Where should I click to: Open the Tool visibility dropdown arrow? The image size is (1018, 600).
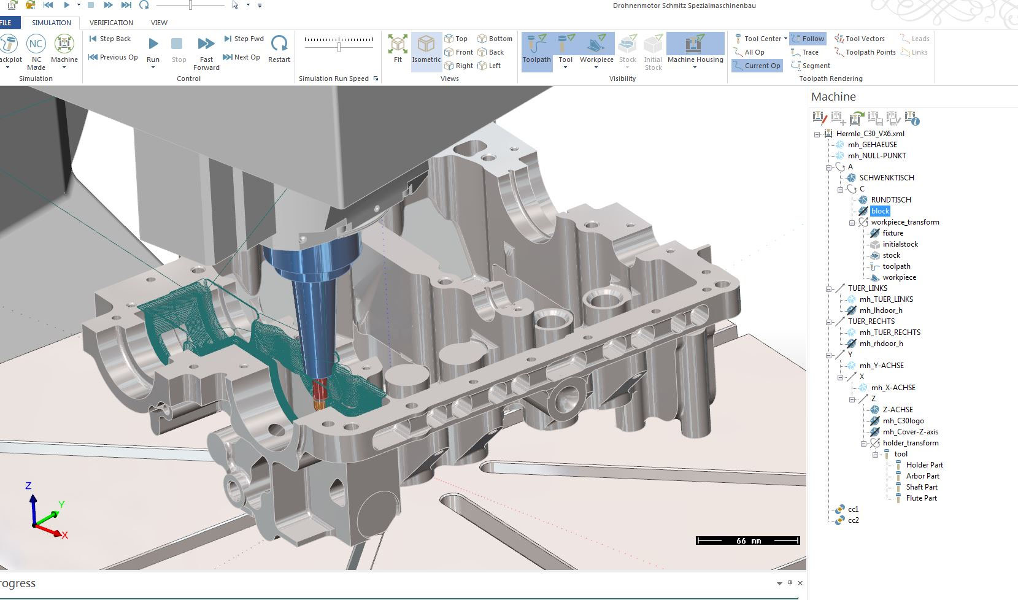point(565,66)
